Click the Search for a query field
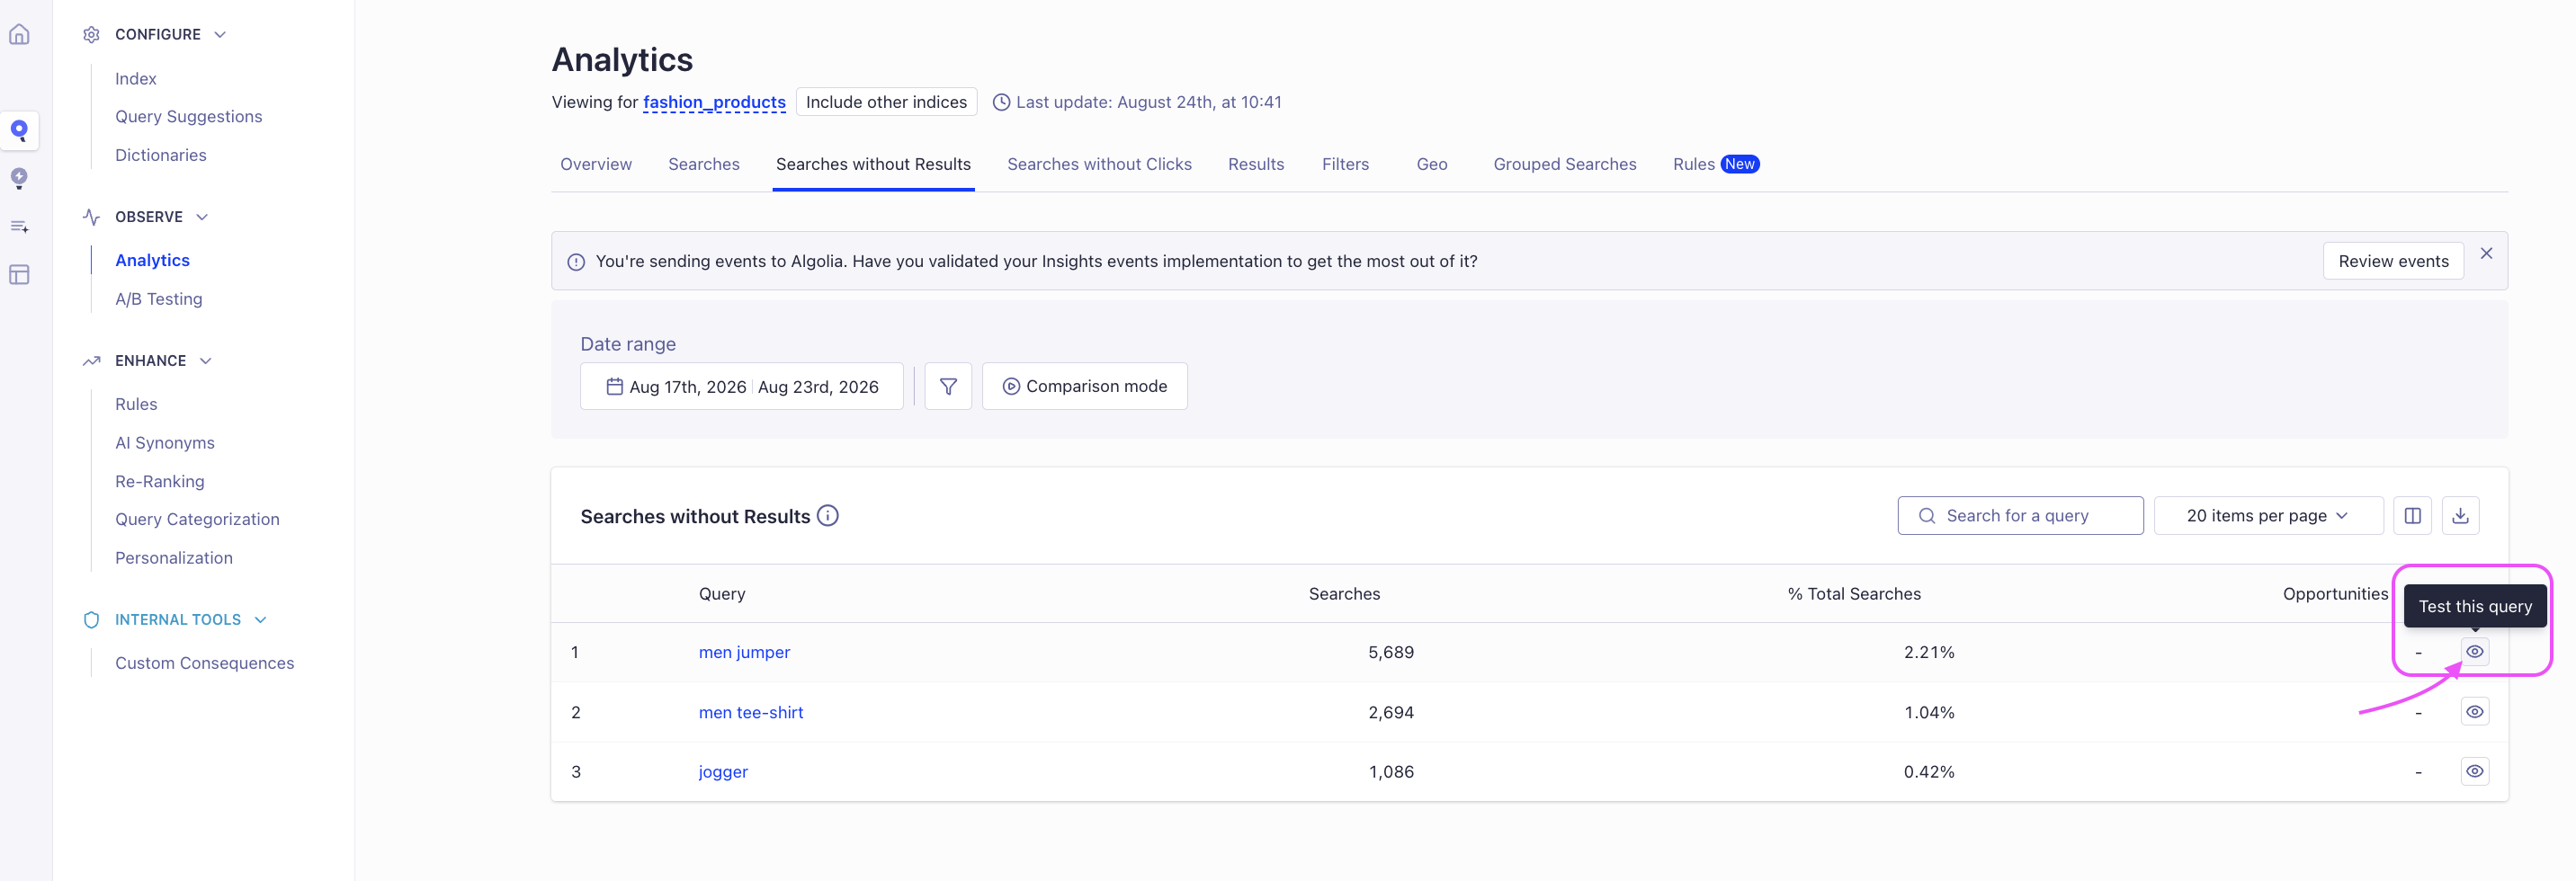Image resolution: width=2576 pixels, height=881 pixels. (2020, 516)
